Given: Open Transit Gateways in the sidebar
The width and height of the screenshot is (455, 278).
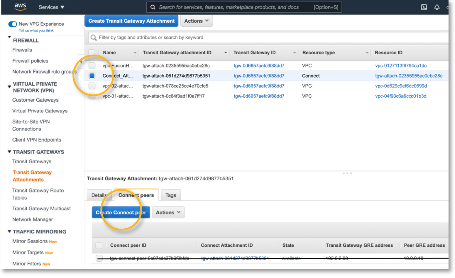Looking at the screenshot, I should (32, 162).
